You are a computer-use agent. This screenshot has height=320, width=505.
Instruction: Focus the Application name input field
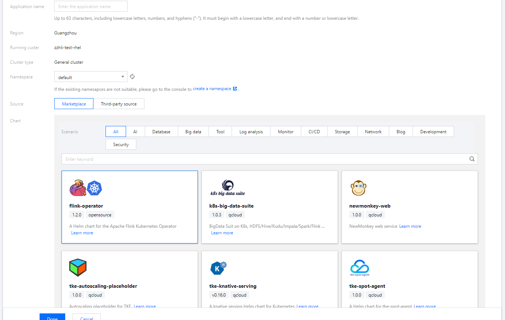[x=91, y=6]
